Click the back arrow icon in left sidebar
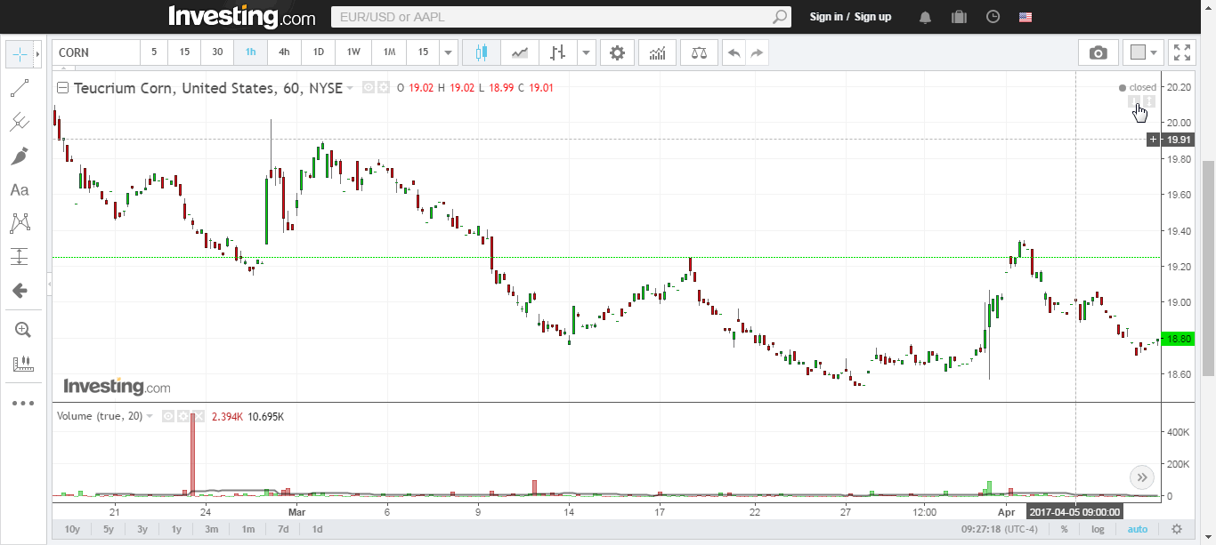 click(x=20, y=290)
